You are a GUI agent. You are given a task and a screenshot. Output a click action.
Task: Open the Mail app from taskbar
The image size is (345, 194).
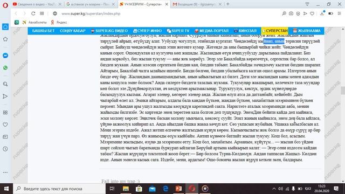(152, 189)
